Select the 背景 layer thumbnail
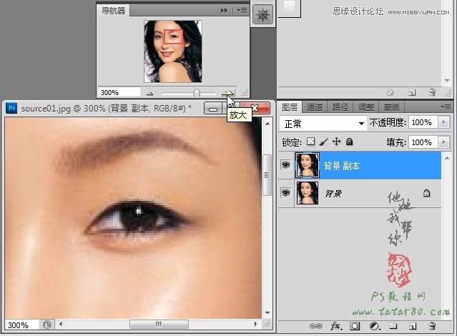Screen dimensions: 457x336 tap(308, 193)
